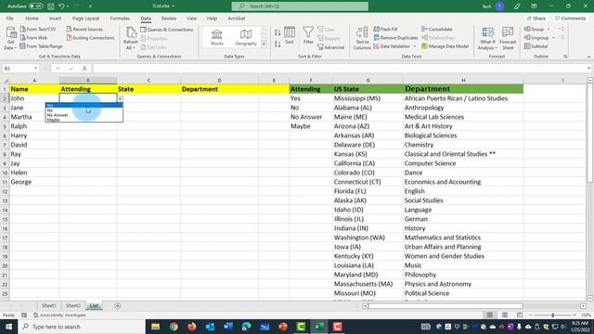This screenshot has width=594, height=334.
Task: Toggle AutoSave switch
Action: [x=35, y=6]
